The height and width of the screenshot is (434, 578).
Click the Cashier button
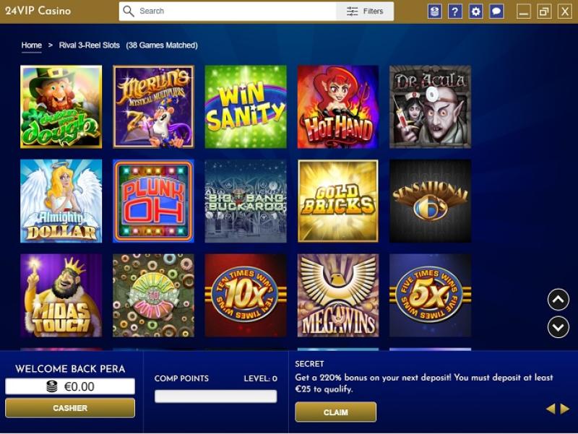(x=70, y=408)
